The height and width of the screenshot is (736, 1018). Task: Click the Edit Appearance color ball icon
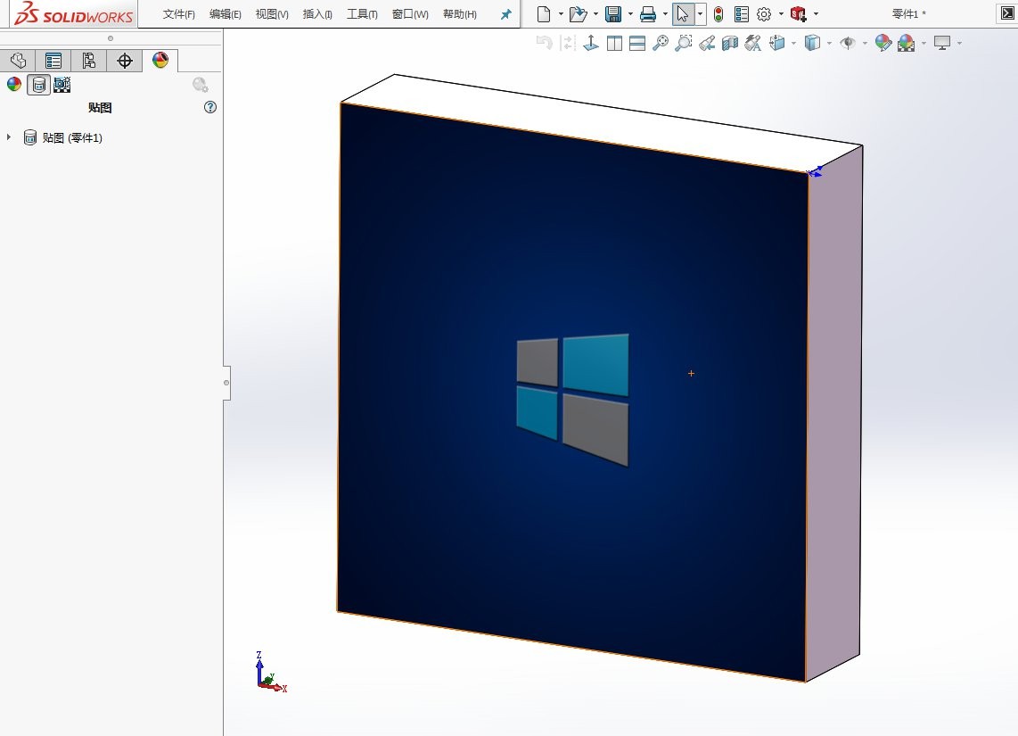(883, 43)
